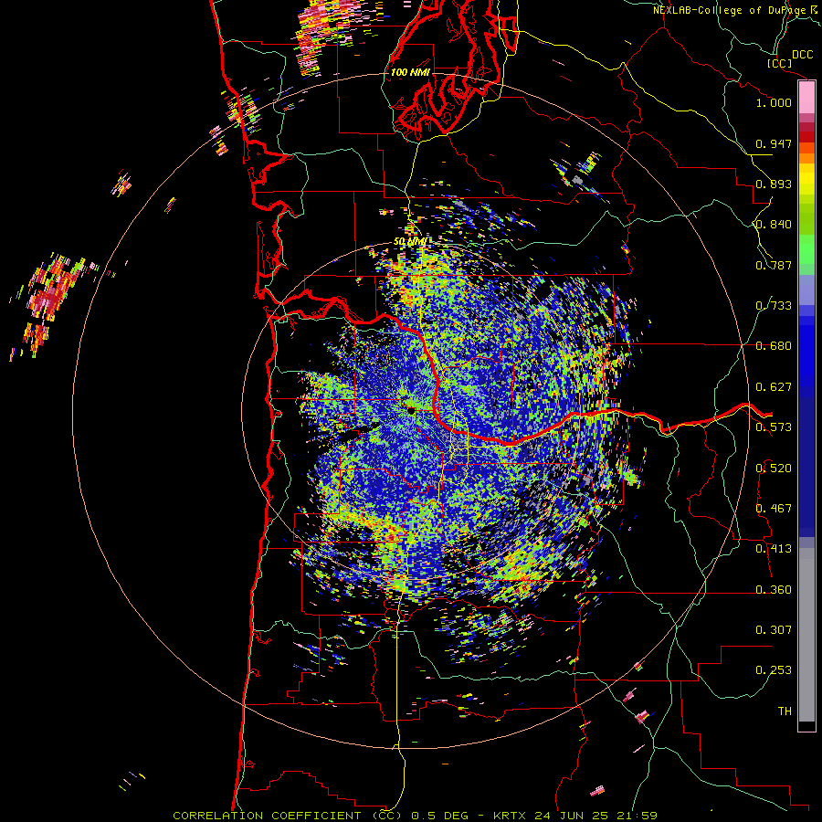Click the 0.680 scale value
This screenshot has height=822, width=822.
pos(774,346)
